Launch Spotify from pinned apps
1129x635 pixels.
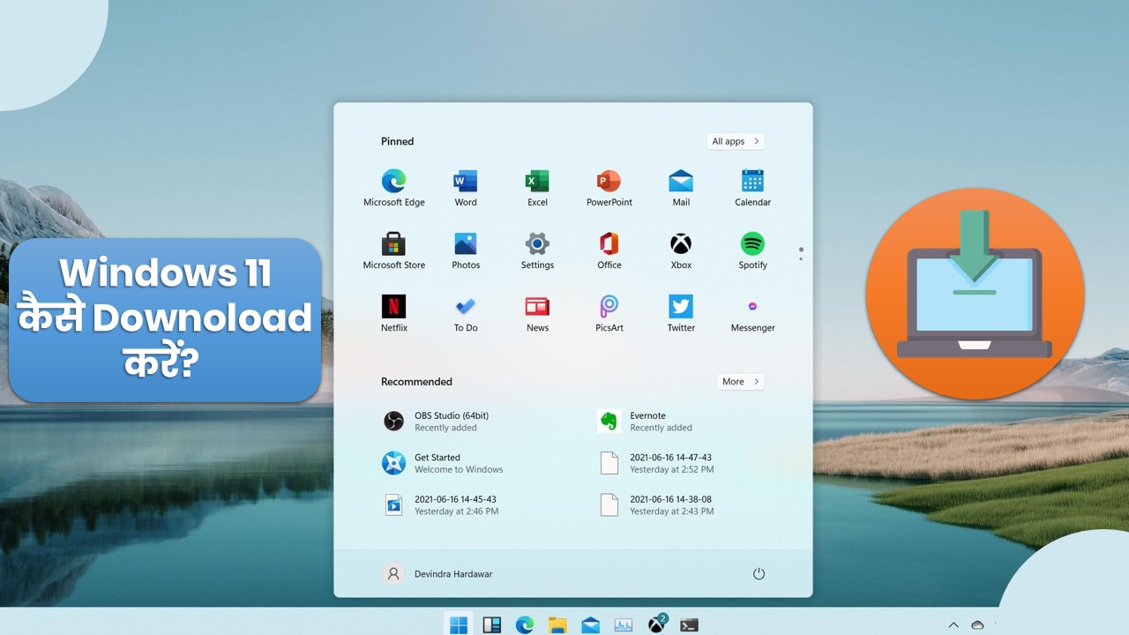click(752, 251)
